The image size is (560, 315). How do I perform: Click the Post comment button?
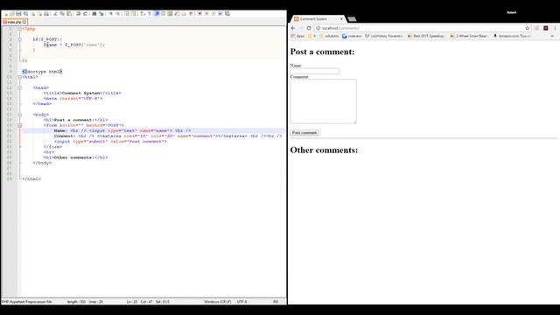tap(304, 133)
